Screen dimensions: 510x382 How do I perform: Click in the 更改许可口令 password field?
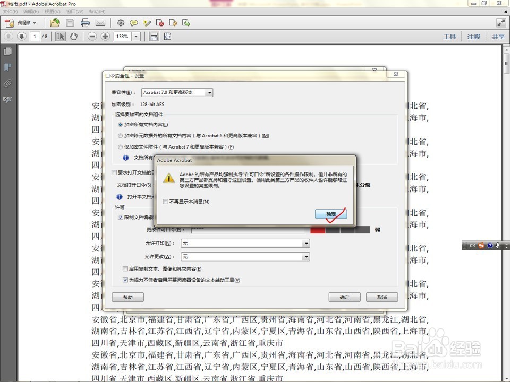(x=248, y=230)
